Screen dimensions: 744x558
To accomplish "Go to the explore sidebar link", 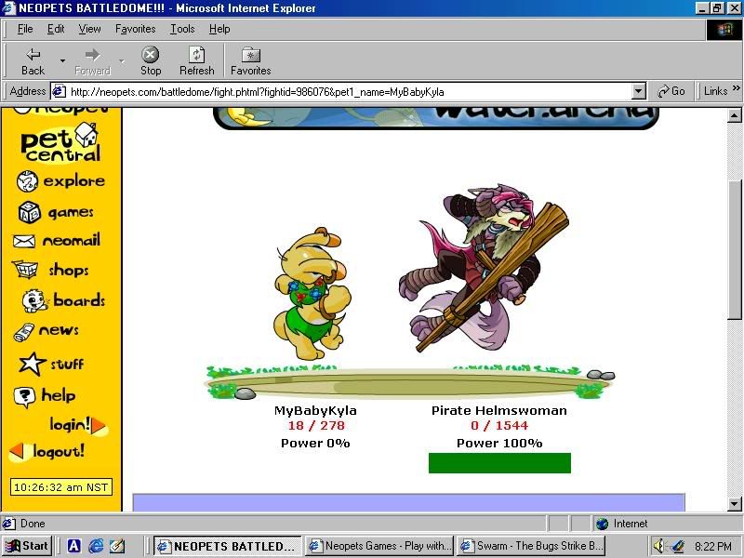I will point(74,180).
